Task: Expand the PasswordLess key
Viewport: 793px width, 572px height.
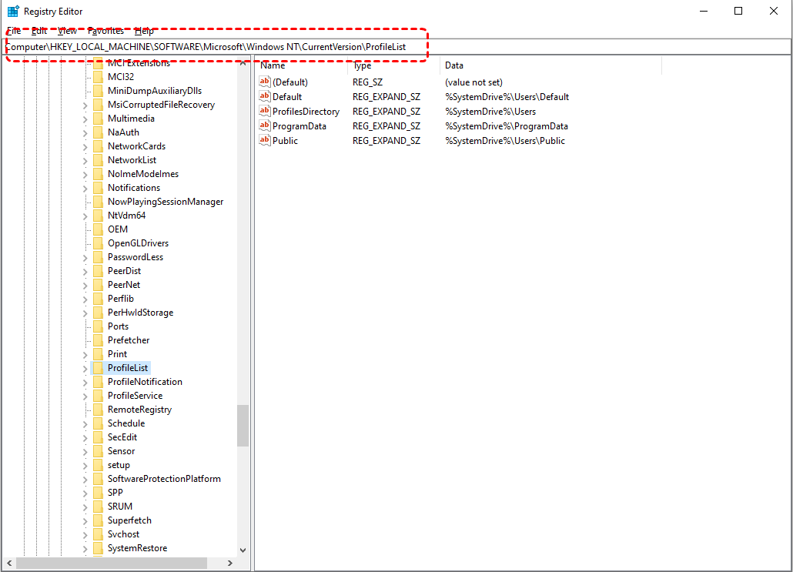Action: tap(85, 258)
